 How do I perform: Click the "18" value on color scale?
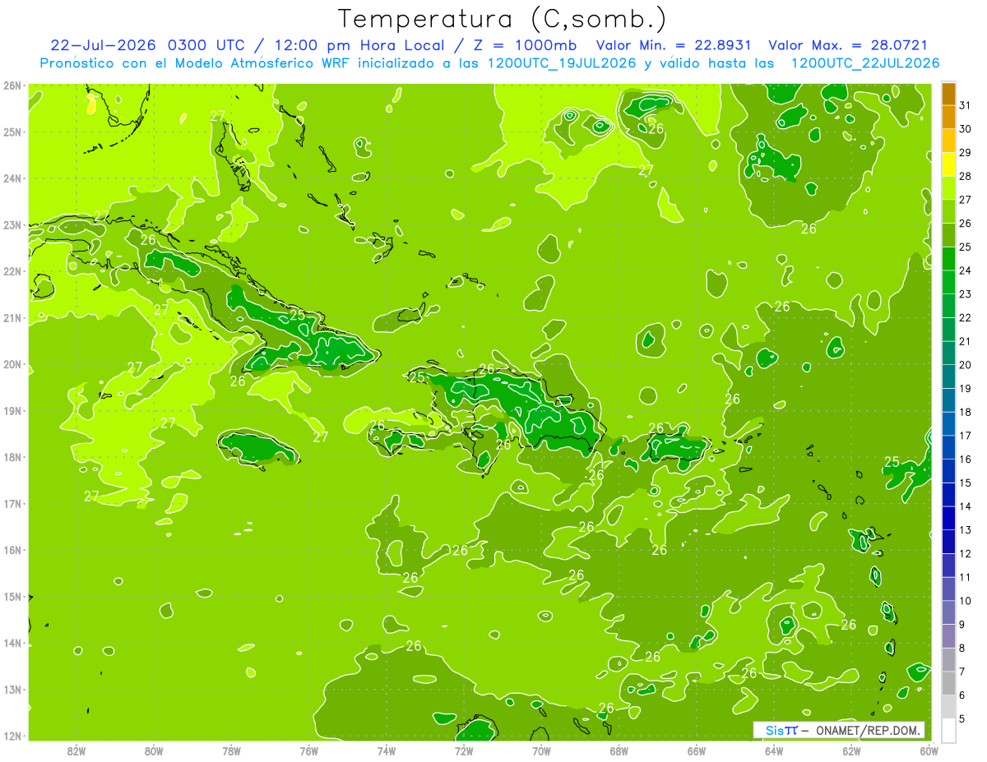(x=966, y=412)
